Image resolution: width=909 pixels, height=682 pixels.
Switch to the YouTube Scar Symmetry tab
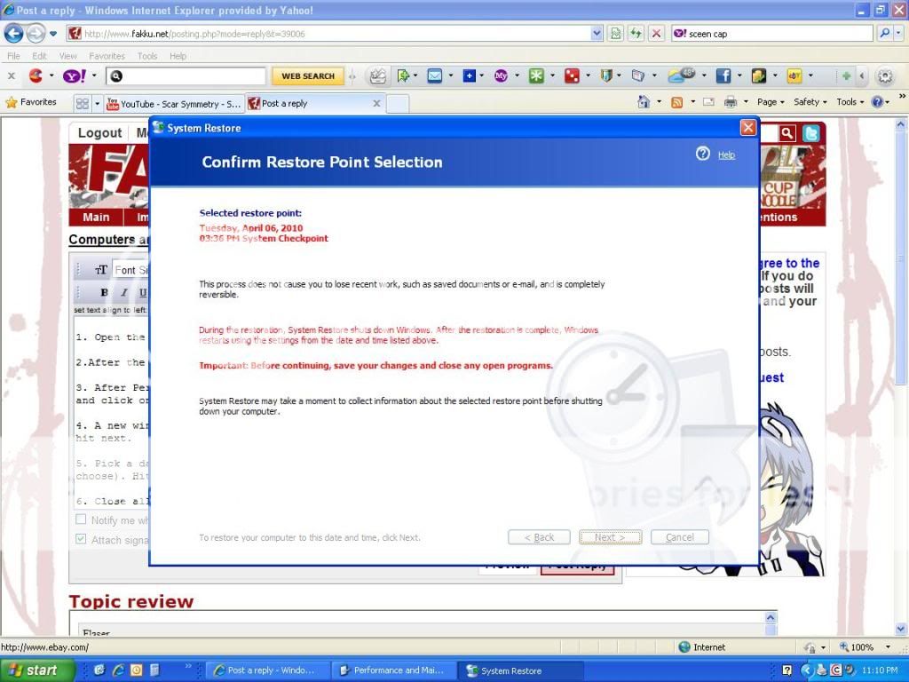point(173,104)
